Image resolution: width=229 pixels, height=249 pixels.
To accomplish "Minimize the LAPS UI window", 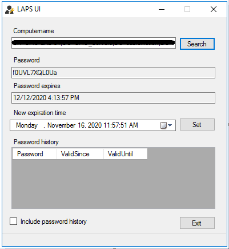I will tap(162, 9).
